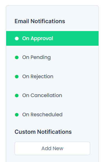Switch to the On Cancellation notification

[52, 95]
